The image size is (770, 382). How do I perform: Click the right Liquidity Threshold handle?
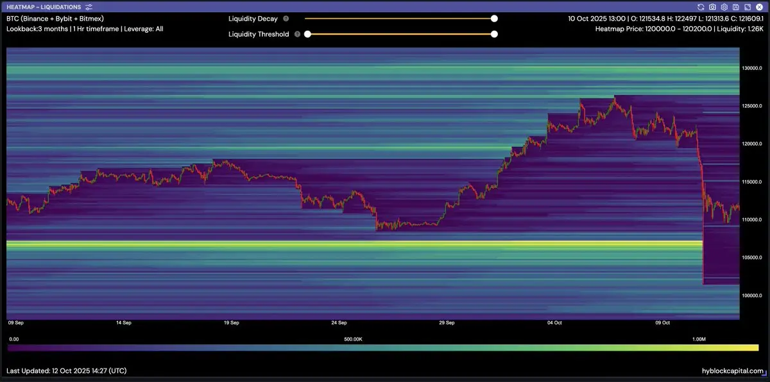point(494,34)
